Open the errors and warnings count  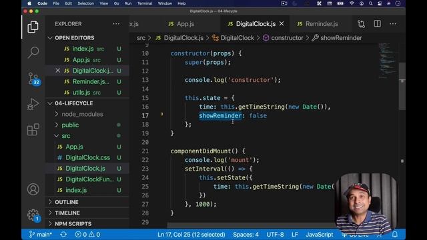(x=87, y=234)
